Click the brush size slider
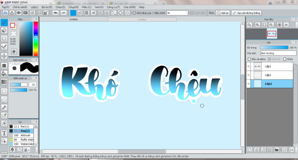Viewport: 298px width, 160px height. click(x=19, y=85)
